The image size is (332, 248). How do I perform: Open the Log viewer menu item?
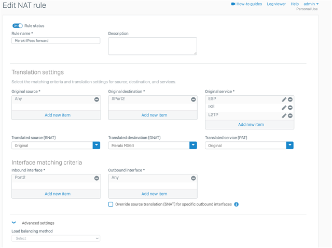276,4
